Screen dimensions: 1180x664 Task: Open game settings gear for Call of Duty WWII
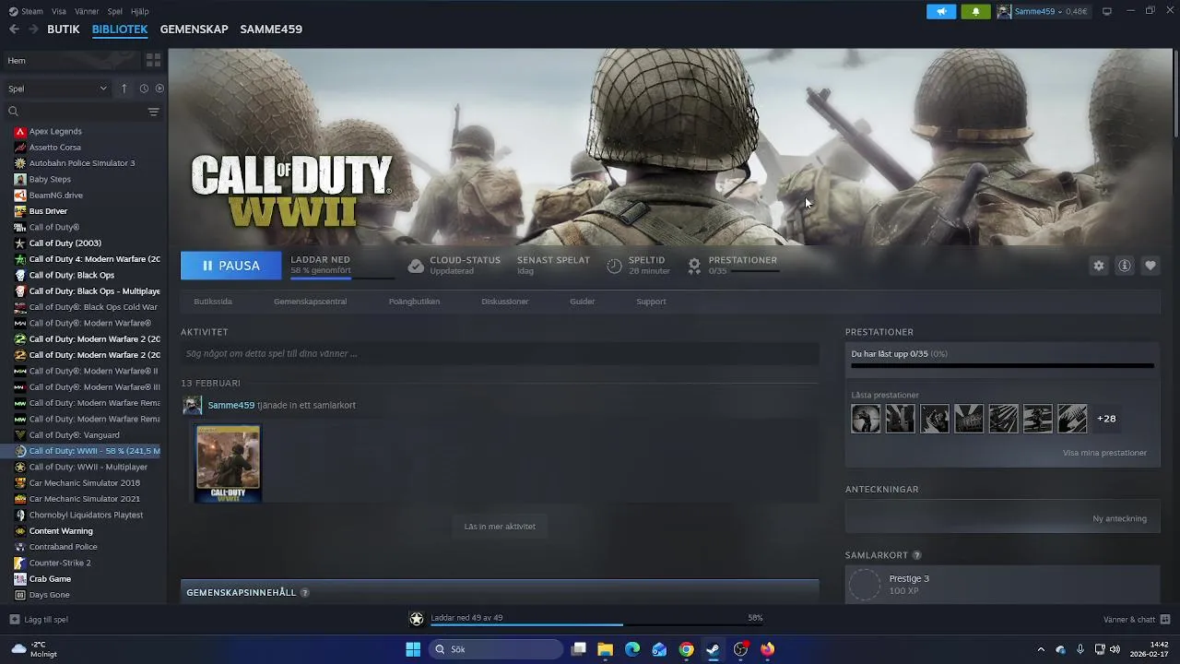click(x=1099, y=266)
